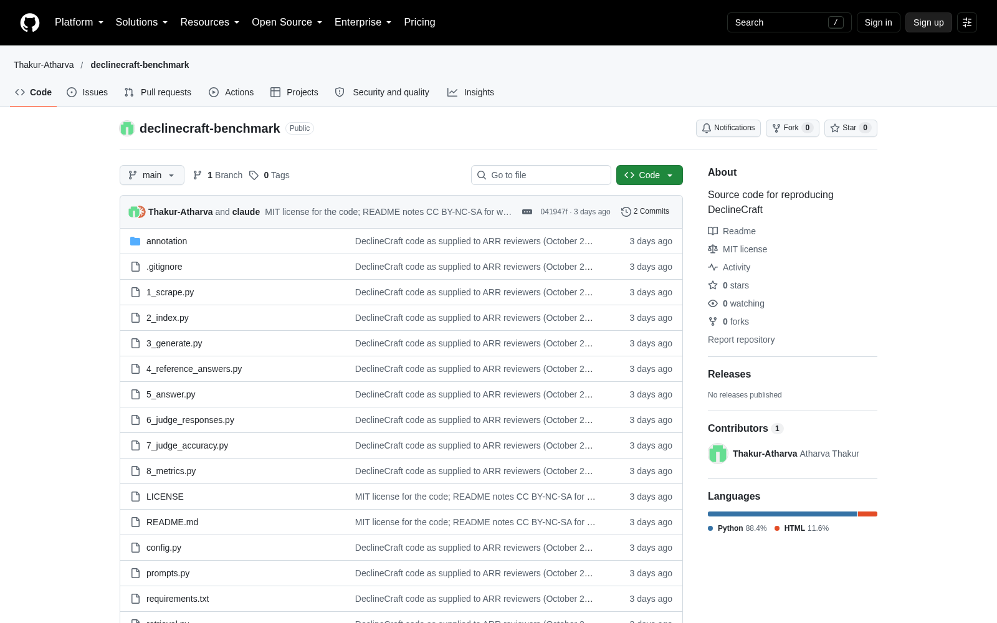Open repository Activity pulse
Image resolution: width=997 pixels, height=623 pixels.
point(729,267)
